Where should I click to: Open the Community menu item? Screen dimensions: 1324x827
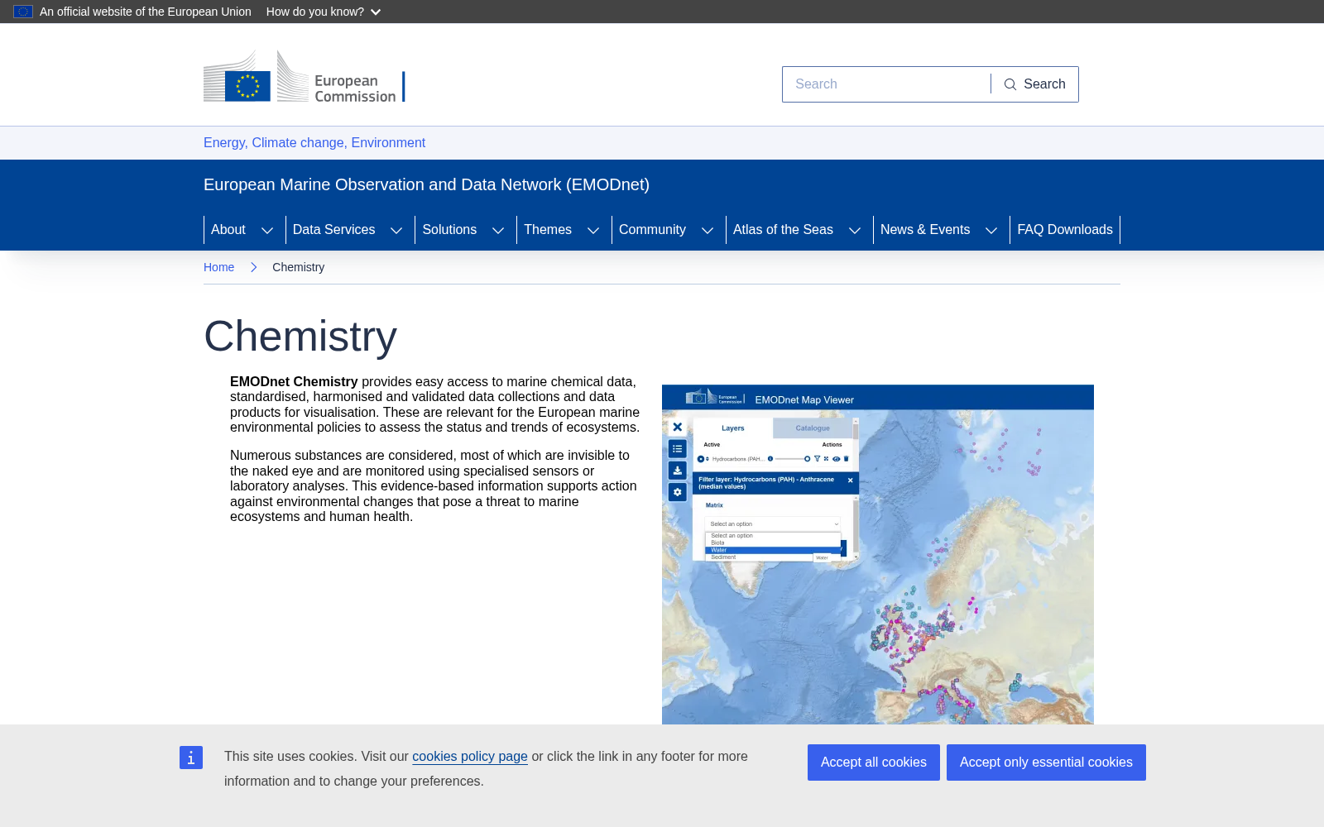[652, 230]
